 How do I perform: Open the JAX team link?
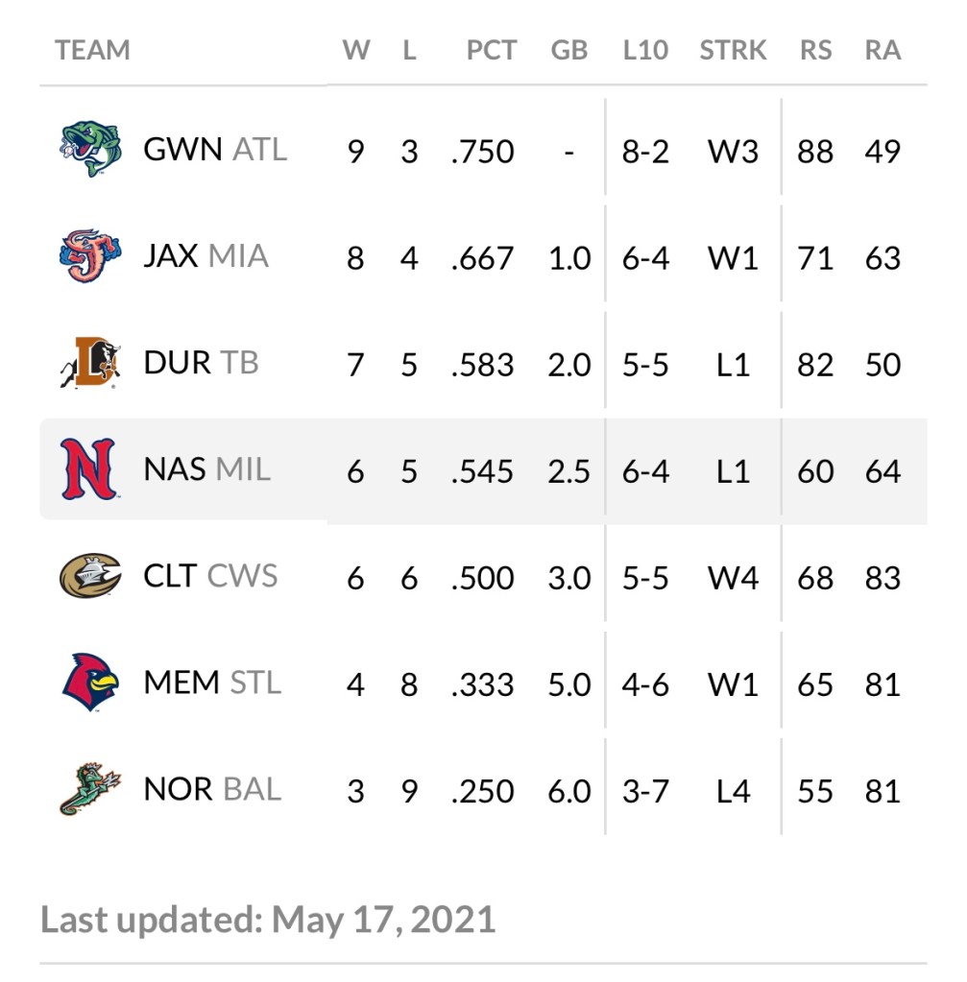(x=171, y=256)
